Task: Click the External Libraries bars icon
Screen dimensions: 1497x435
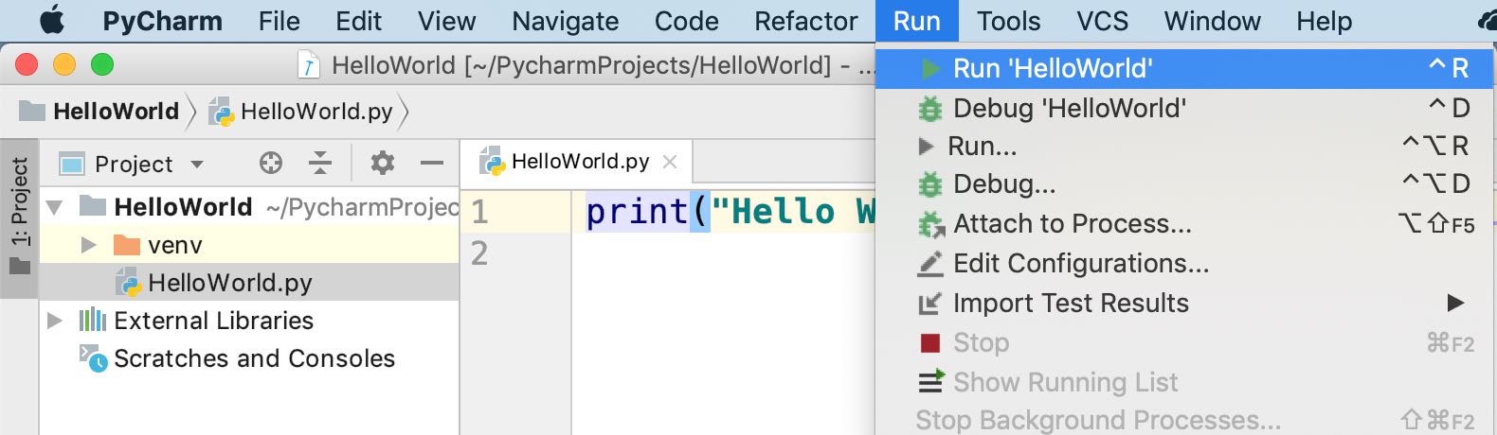Action: pos(92,320)
